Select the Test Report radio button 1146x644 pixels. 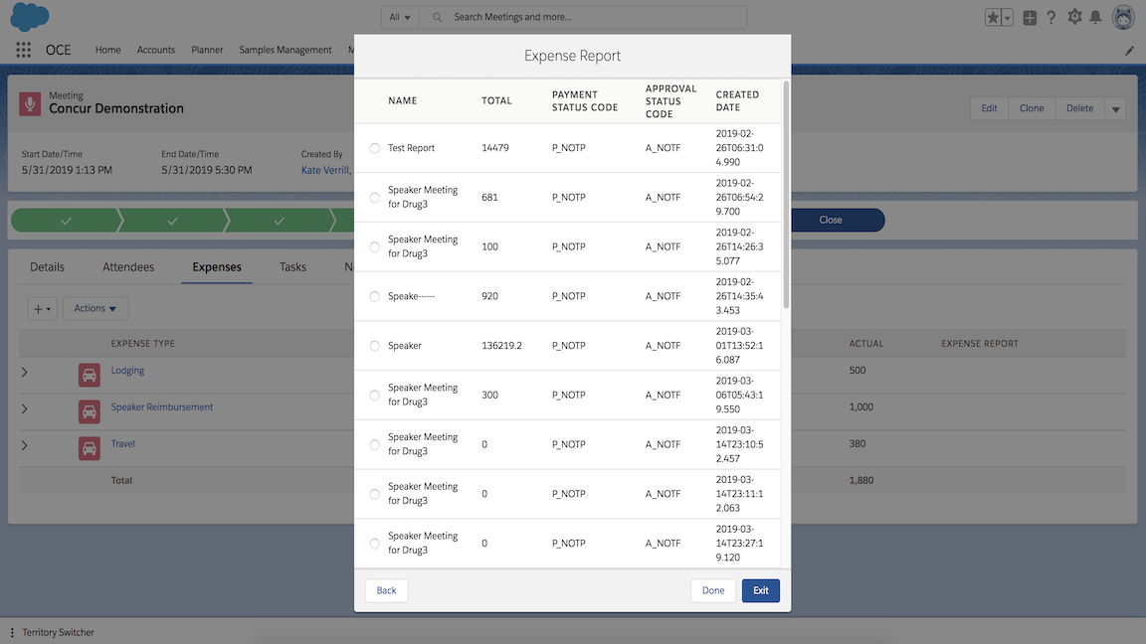click(x=375, y=147)
